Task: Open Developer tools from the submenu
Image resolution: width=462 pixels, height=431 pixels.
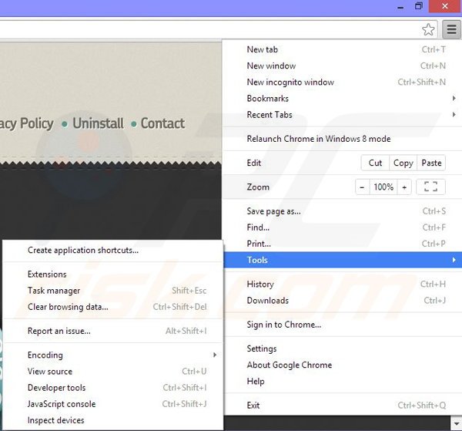Action: [56, 388]
